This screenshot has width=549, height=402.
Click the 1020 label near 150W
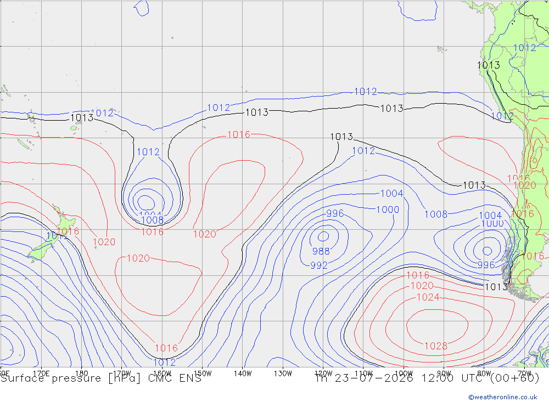[x=205, y=234]
